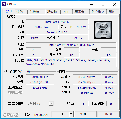Click the Coffee Lake code name field
121x119 pixels.
pyautogui.click(x=42, y=27)
